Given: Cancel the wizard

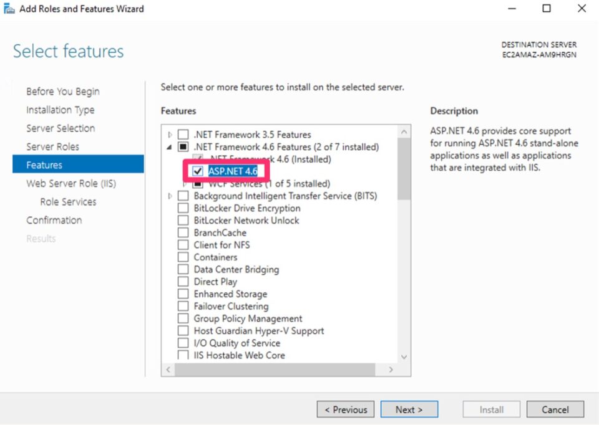Looking at the screenshot, I should [x=555, y=409].
